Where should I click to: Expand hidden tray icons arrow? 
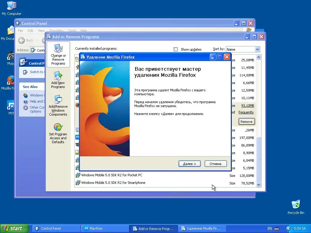[289, 229]
